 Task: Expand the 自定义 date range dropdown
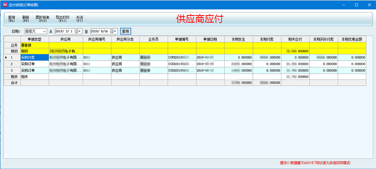(44, 31)
